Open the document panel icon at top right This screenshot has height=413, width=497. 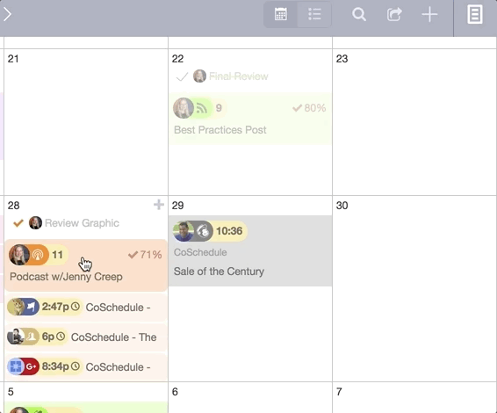475,15
